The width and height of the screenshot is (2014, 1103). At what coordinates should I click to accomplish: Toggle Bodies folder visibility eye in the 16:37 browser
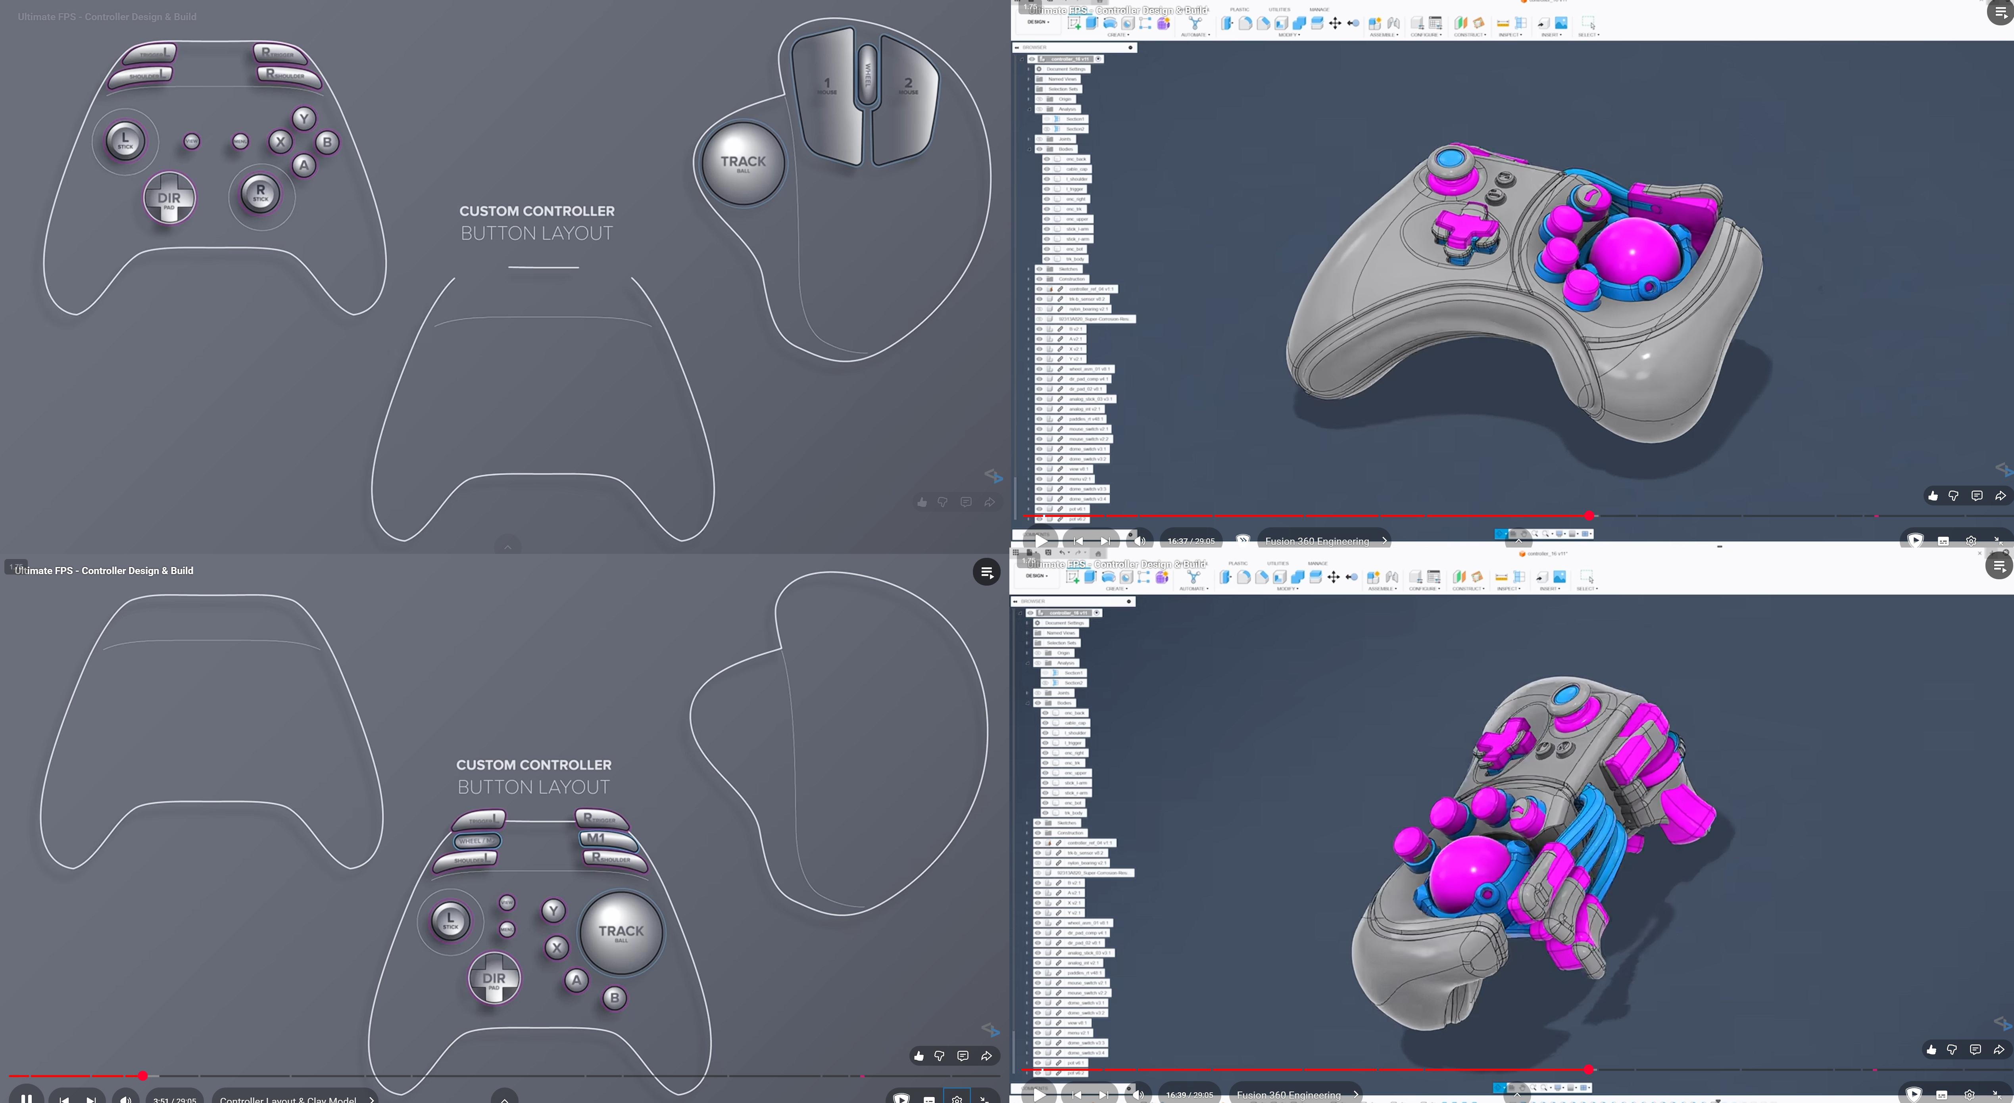point(1040,148)
